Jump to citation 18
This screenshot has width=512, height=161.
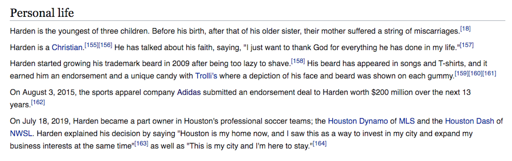[466, 29]
